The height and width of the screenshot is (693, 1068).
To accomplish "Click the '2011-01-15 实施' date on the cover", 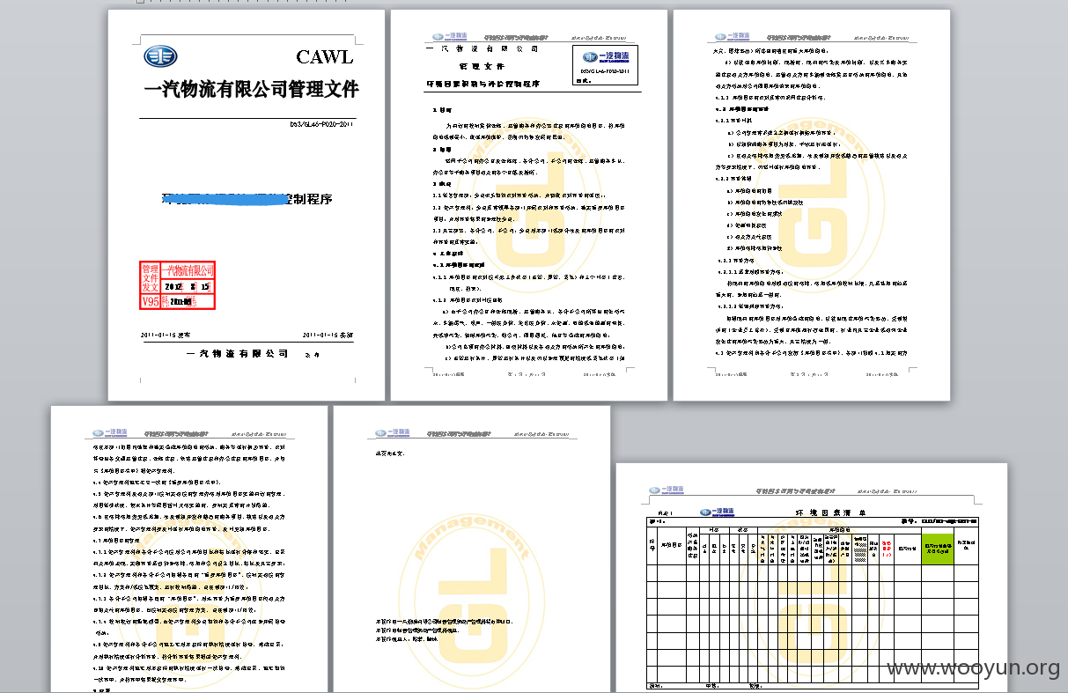I will tap(327, 335).
